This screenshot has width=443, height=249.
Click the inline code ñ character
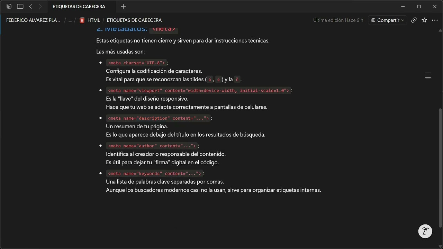237,79
